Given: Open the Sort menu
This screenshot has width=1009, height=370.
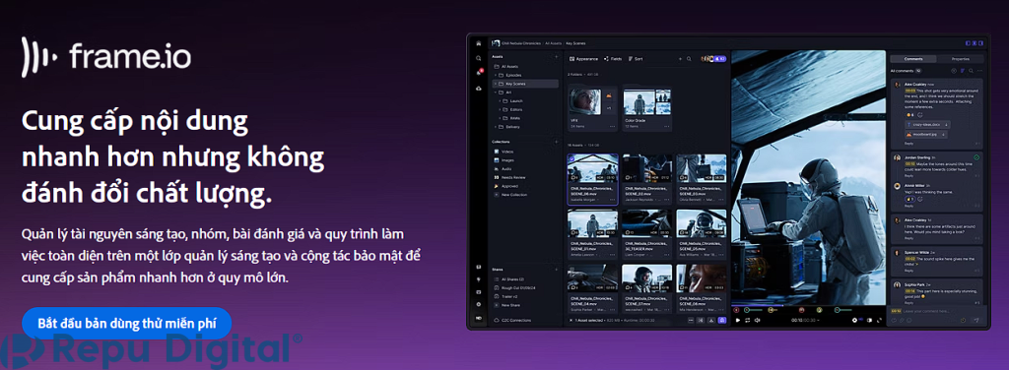Looking at the screenshot, I should (x=636, y=58).
